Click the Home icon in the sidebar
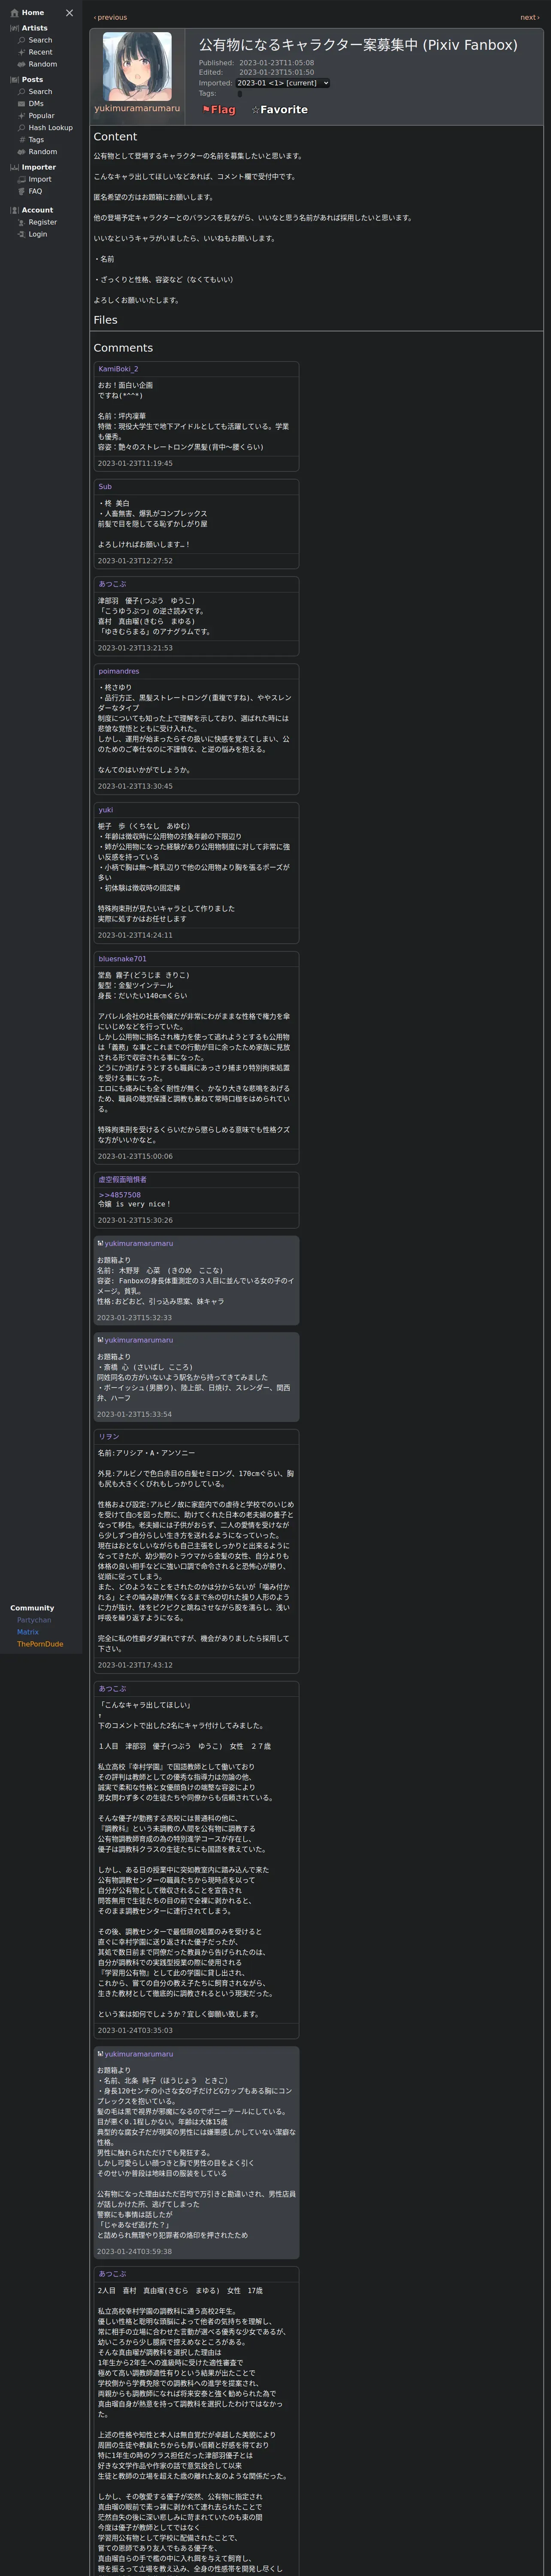 (14, 13)
